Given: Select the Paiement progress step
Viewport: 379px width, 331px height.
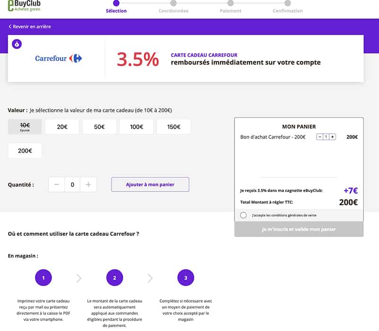Looking at the screenshot, I should pos(230,7).
